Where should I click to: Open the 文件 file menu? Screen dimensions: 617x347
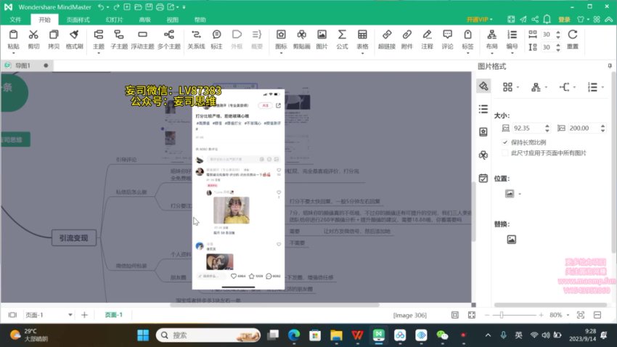pyautogui.click(x=15, y=20)
